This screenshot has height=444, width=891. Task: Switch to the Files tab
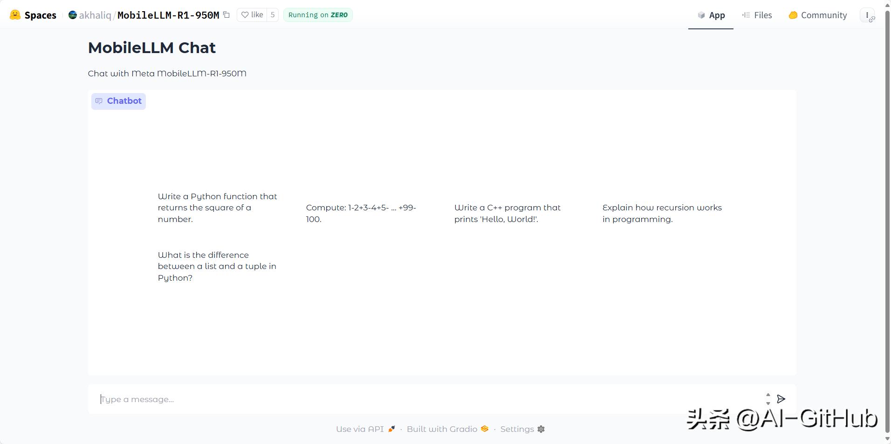(x=757, y=15)
